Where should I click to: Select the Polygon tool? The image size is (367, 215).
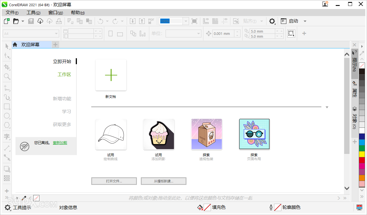click(7, 125)
